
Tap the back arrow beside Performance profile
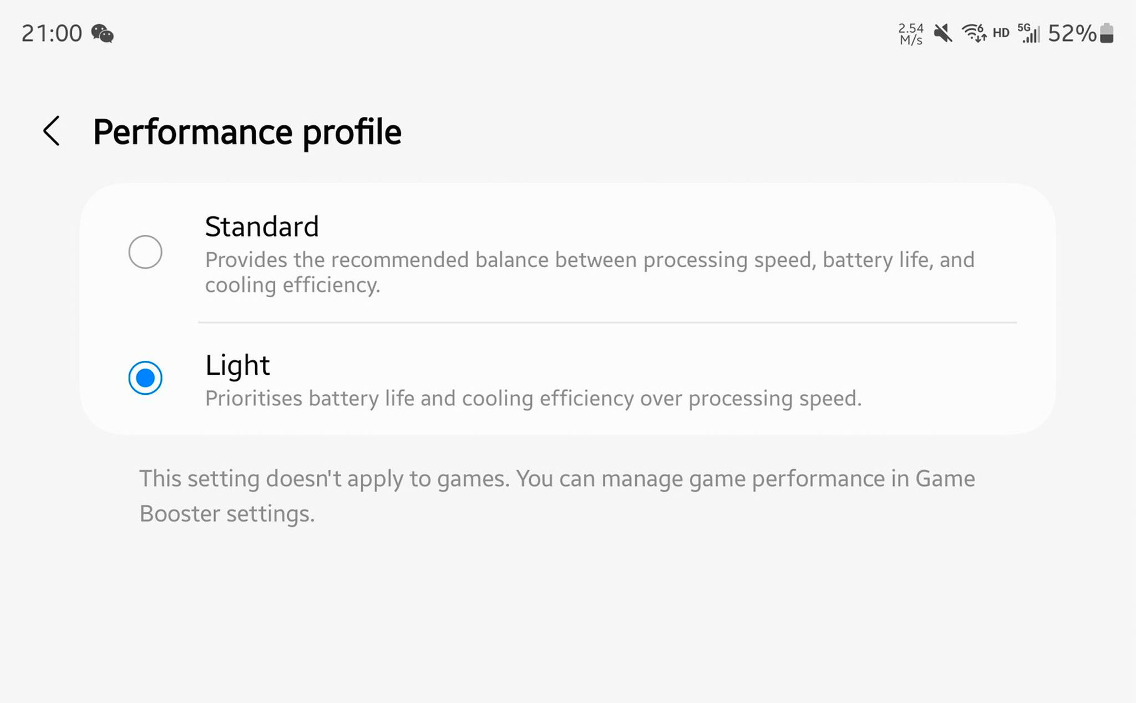(x=52, y=131)
